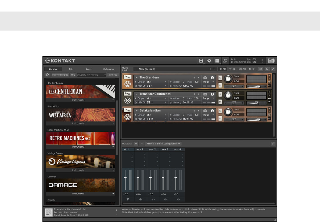Viewport: 320px width, 222px height.
Task: Load previous instrument for Transistor Continental
Action: click(x=194, y=94)
